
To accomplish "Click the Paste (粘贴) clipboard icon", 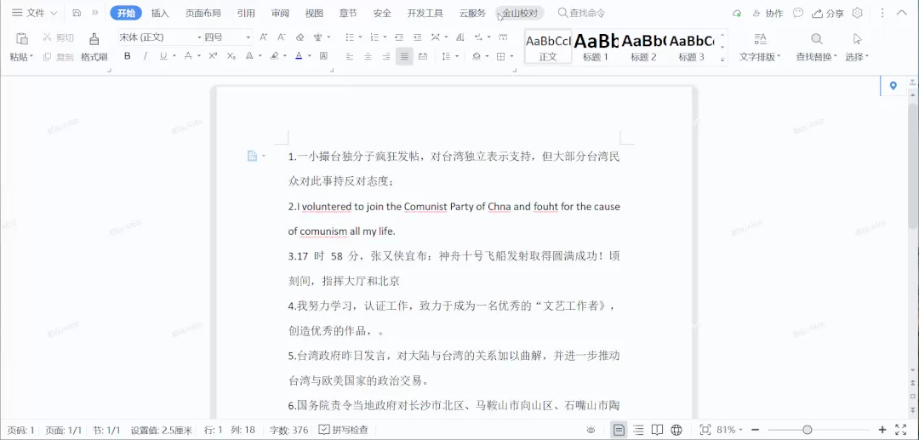I will point(22,38).
